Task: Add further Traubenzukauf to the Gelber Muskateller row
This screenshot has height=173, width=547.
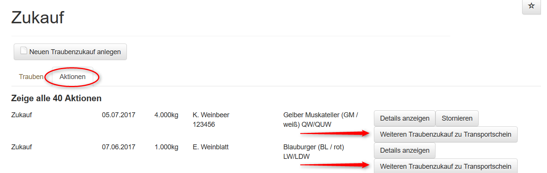Action: coord(445,134)
